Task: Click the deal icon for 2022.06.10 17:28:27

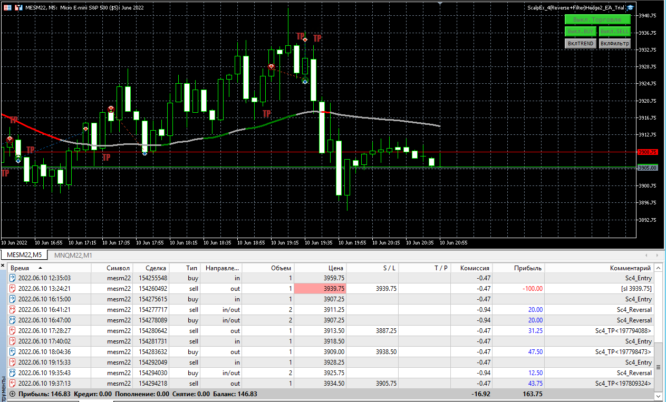Action: 13,331
